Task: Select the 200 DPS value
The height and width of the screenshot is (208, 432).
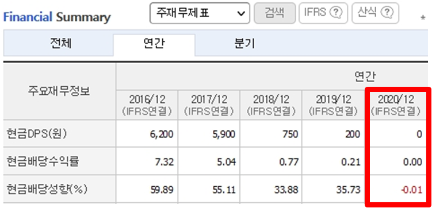Action: [352, 134]
